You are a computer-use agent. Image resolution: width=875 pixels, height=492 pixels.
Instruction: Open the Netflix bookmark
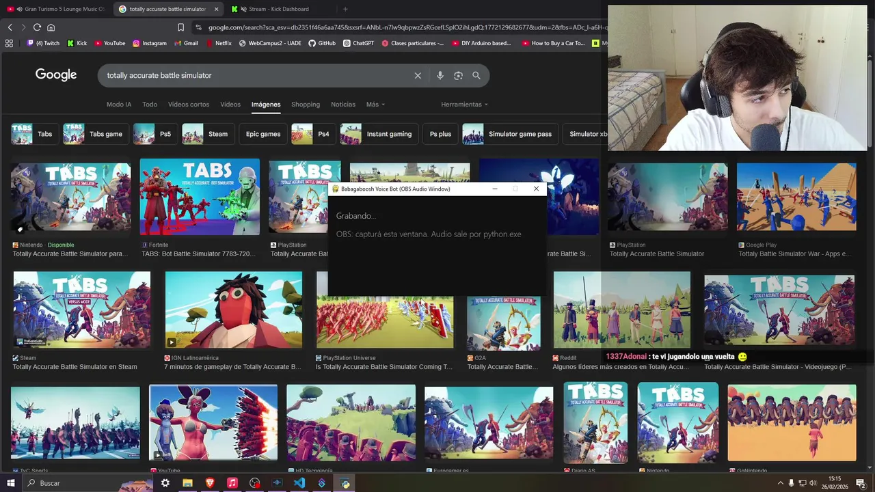(218, 43)
